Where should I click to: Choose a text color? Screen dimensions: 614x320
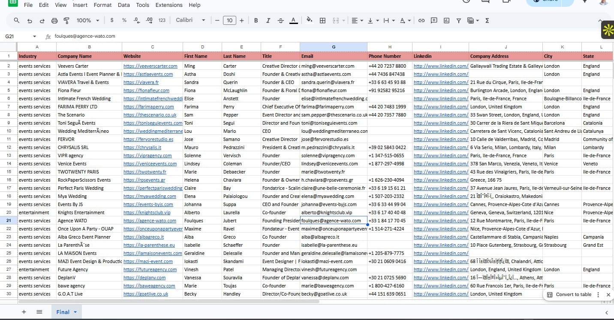point(293,21)
